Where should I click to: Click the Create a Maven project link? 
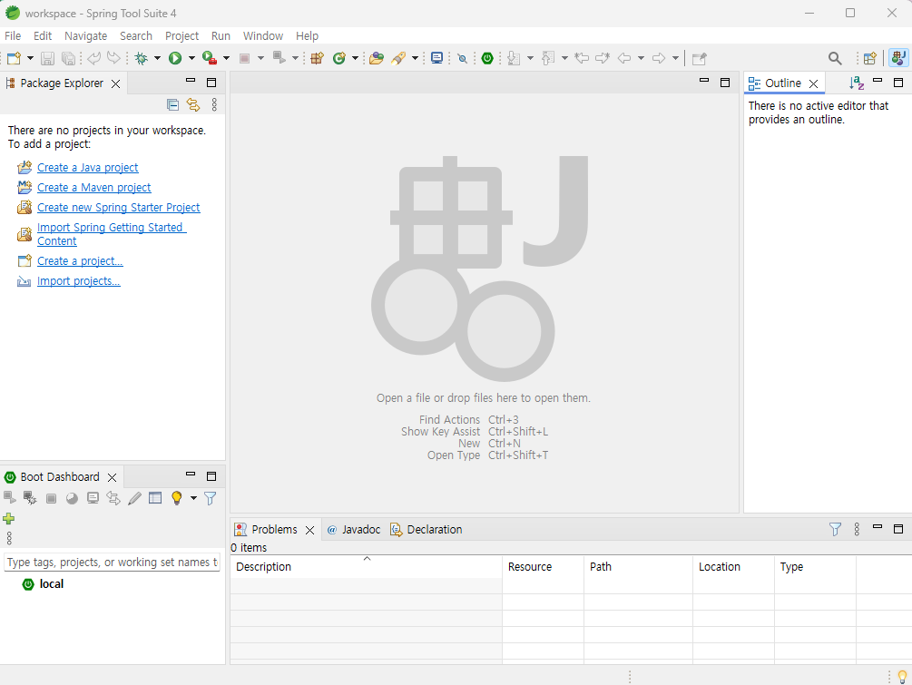pos(94,187)
